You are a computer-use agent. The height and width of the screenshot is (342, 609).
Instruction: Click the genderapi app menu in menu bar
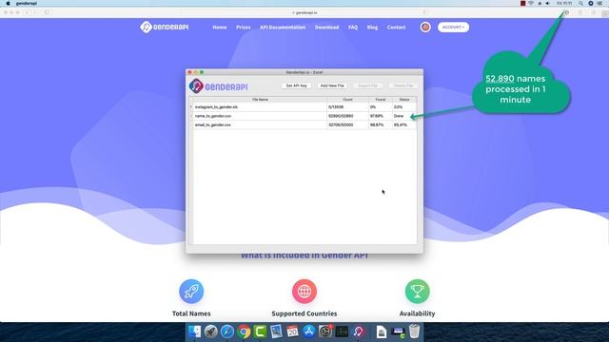click(x=27, y=3)
